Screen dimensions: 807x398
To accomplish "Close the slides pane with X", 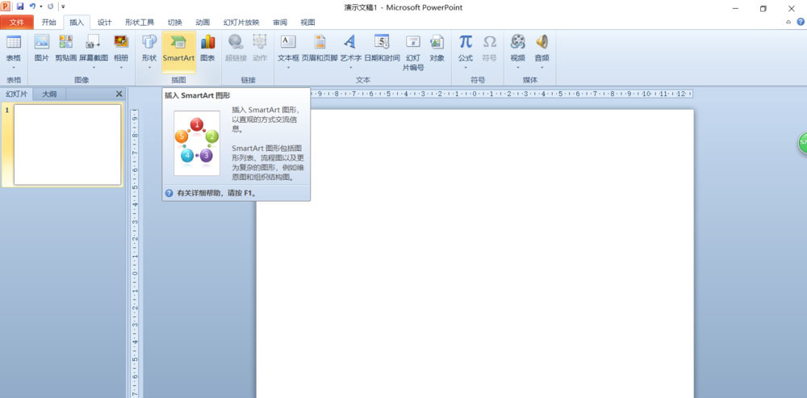I will [x=119, y=94].
